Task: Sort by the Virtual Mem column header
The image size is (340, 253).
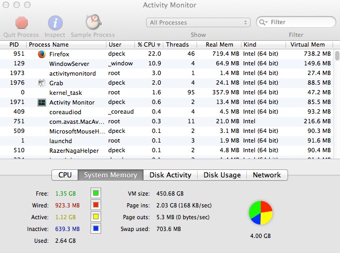Action: pyautogui.click(x=309, y=44)
